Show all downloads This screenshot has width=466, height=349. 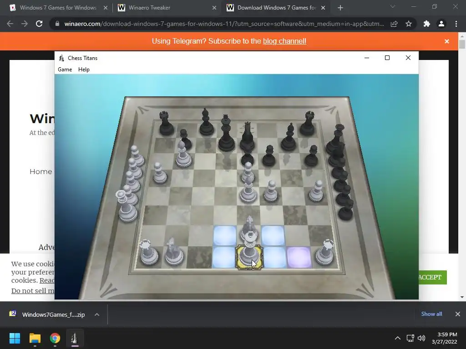point(431,314)
